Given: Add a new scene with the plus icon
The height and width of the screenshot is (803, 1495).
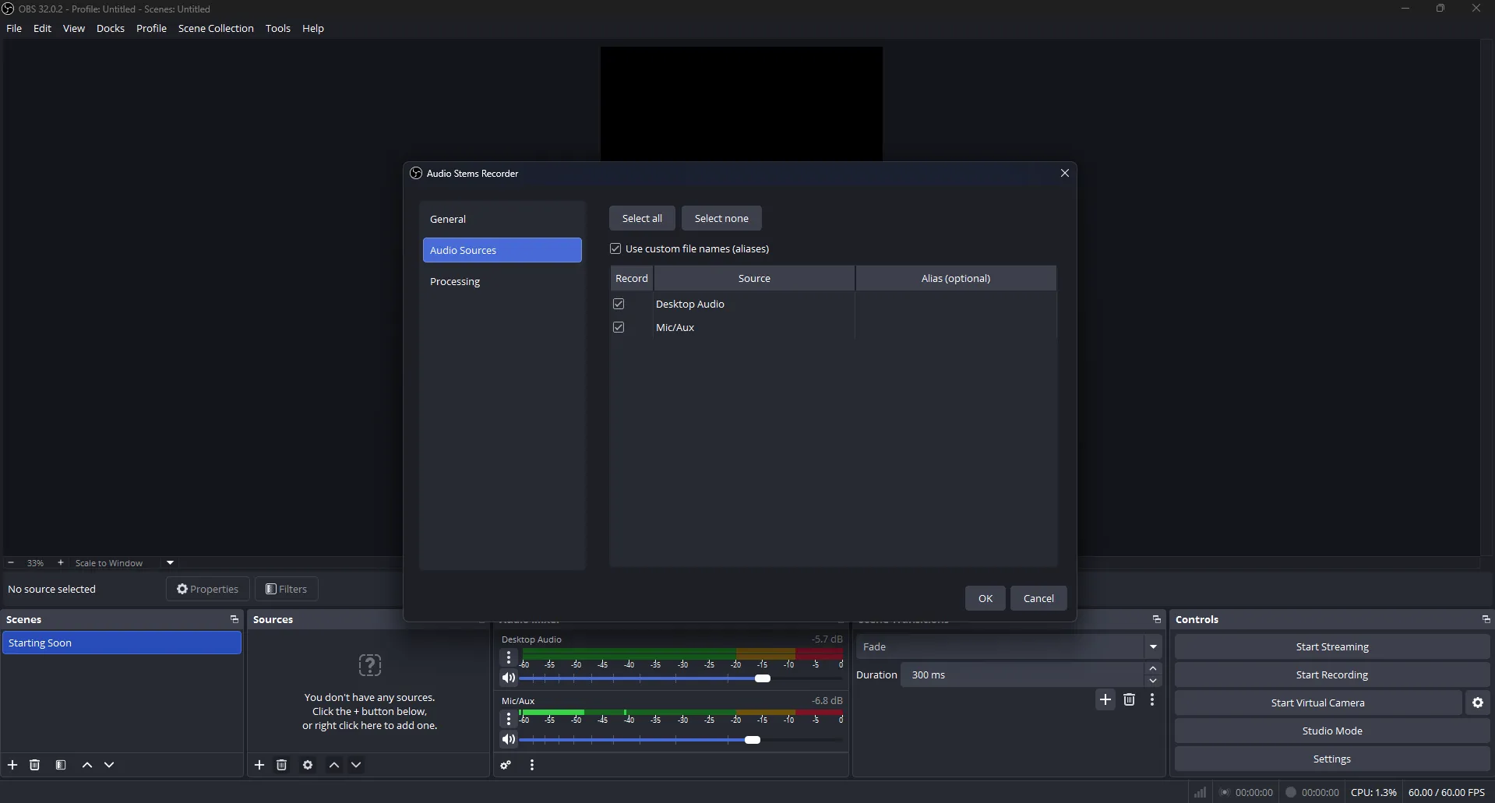Looking at the screenshot, I should pyautogui.click(x=12, y=765).
